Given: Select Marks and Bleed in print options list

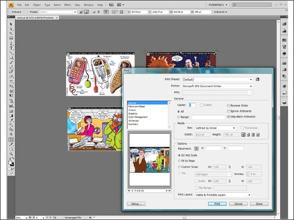Looking at the screenshot, I should (x=136, y=106).
